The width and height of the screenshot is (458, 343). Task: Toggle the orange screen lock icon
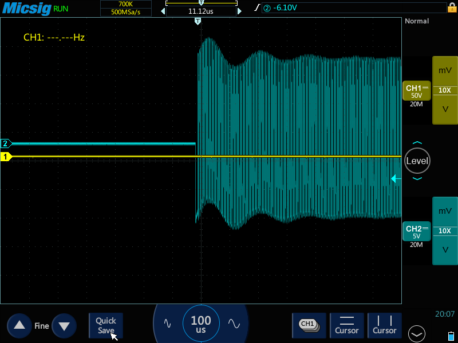coord(452,7)
